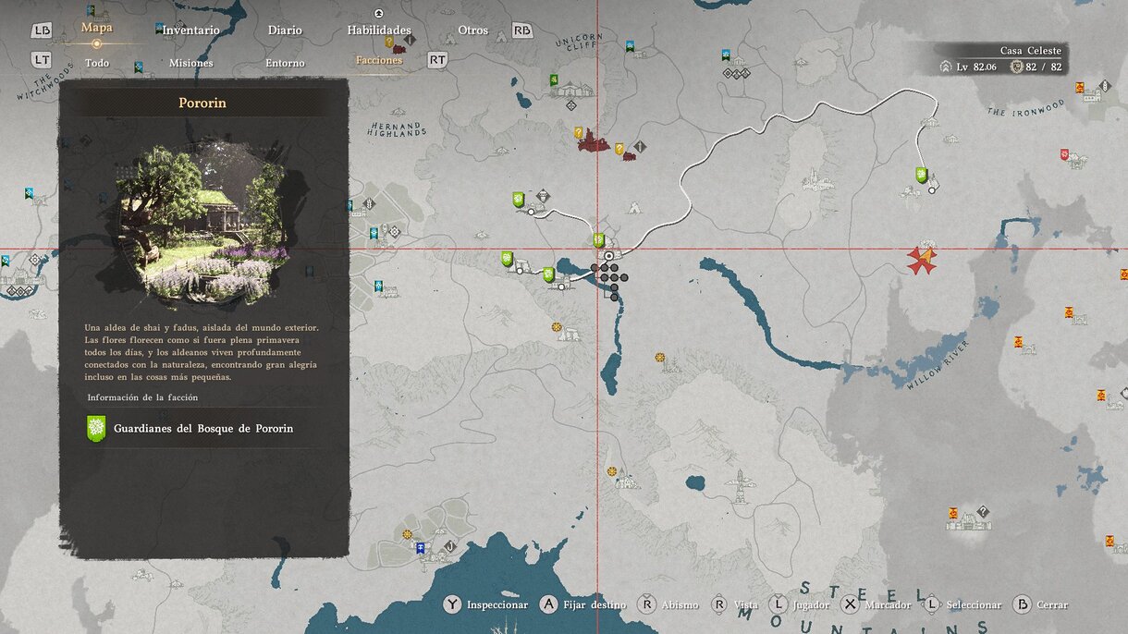Select the gray question mark location icon
Screen dimensions: 1128x634
coord(983,511)
